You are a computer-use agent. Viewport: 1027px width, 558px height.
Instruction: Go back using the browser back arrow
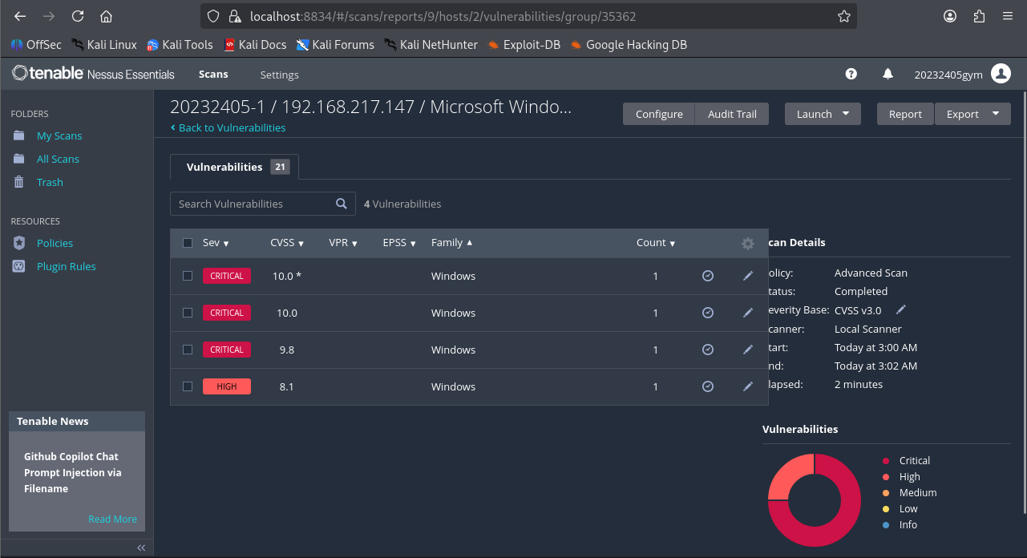tap(20, 16)
